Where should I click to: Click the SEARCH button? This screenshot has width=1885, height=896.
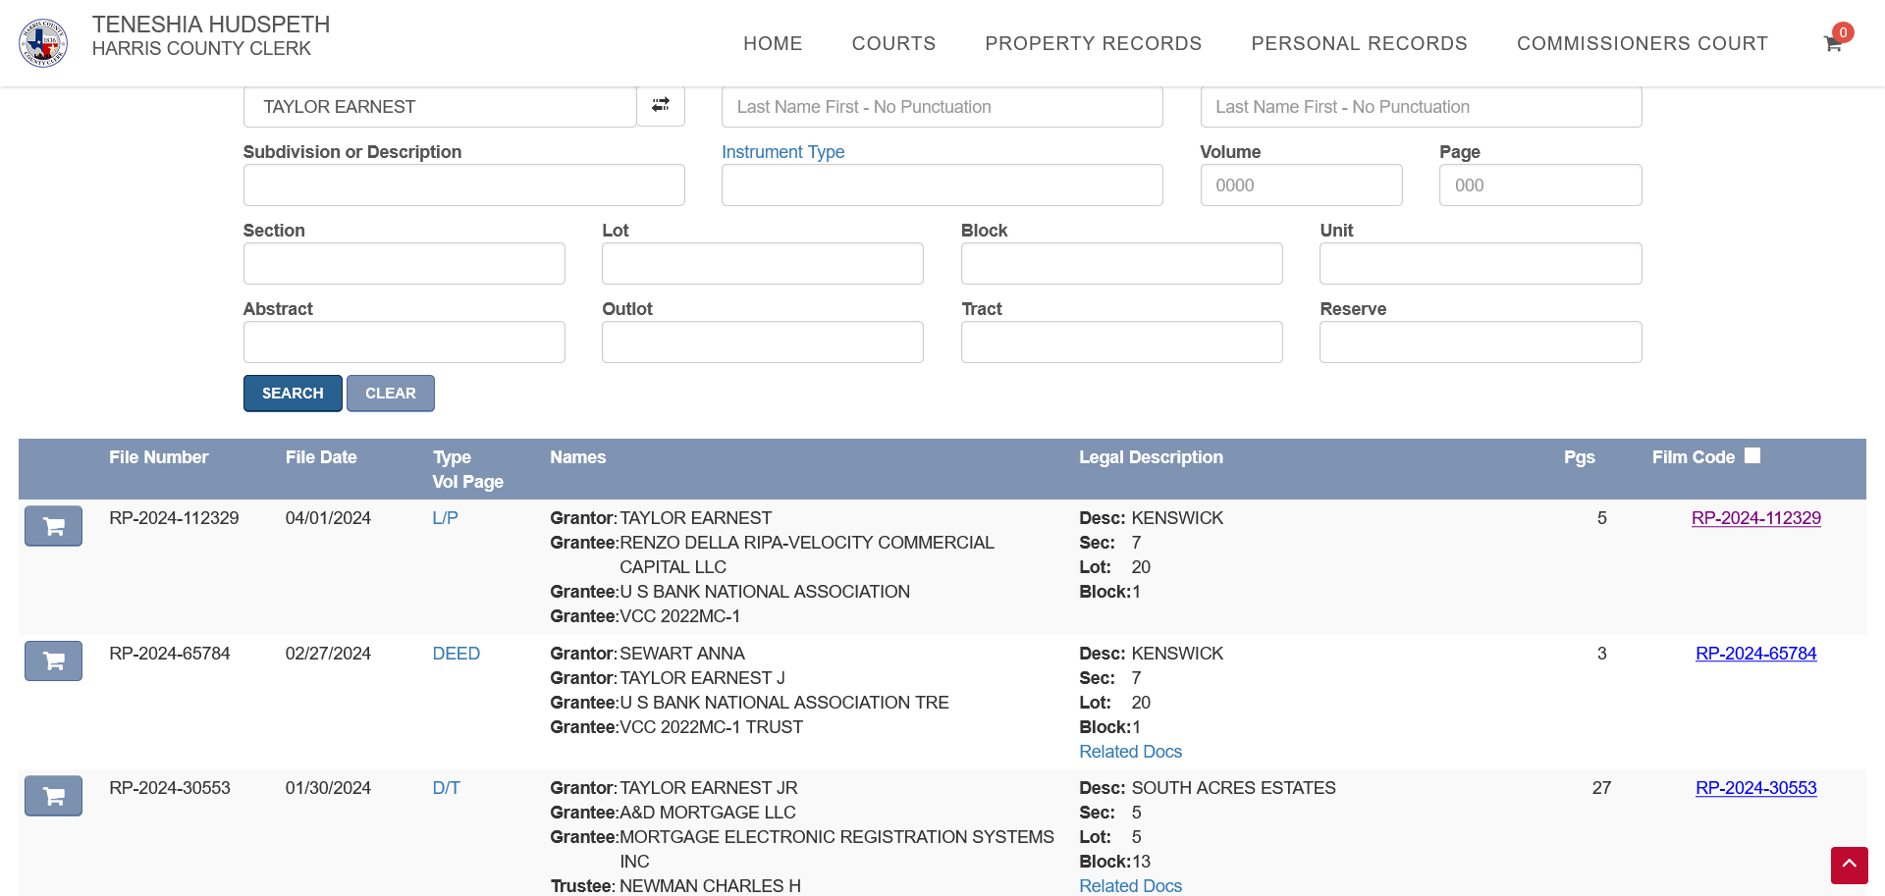293,394
